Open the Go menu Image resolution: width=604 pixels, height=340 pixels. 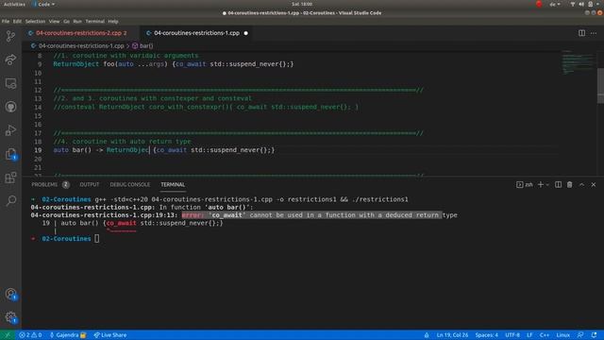[x=67, y=21]
